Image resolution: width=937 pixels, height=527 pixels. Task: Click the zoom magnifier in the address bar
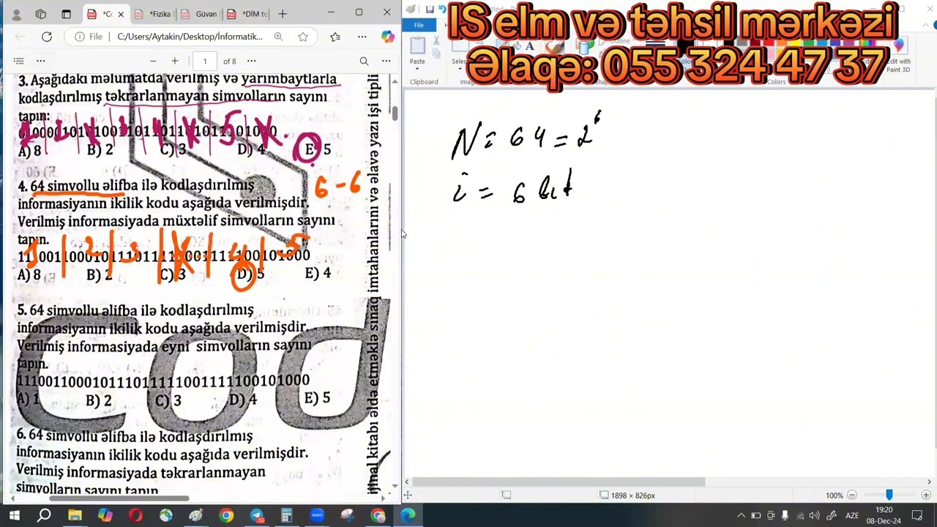tap(278, 37)
